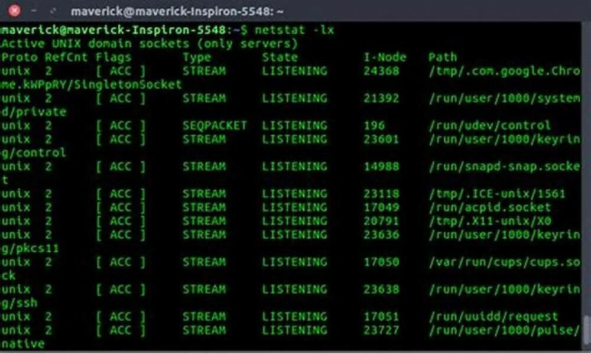Click I-Node value 23636
Screen dimensions: 591x354
[381, 235]
